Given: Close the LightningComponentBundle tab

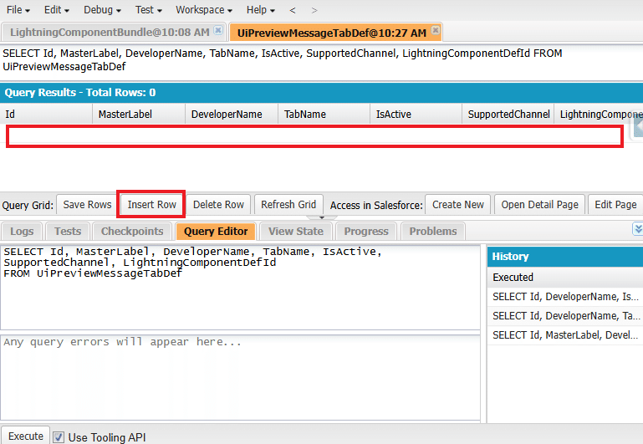Looking at the screenshot, I should click(x=218, y=30).
